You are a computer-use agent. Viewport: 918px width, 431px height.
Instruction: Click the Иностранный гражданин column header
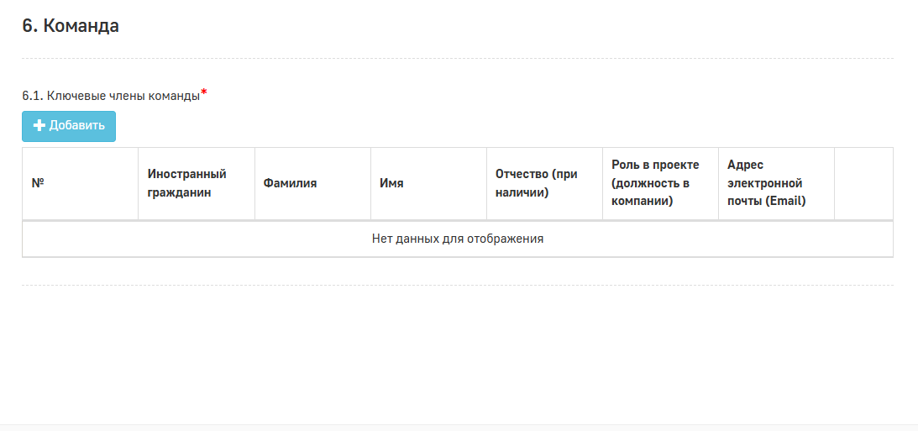pyautogui.click(x=197, y=184)
